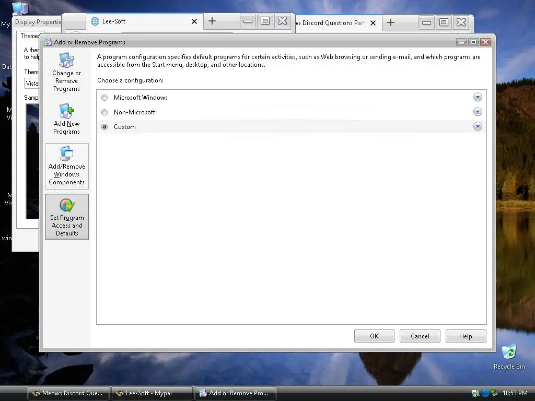Open My Computer desktop icon
Image resolution: width=535 pixels, height=401 pixels.
[x=20, y=8]
